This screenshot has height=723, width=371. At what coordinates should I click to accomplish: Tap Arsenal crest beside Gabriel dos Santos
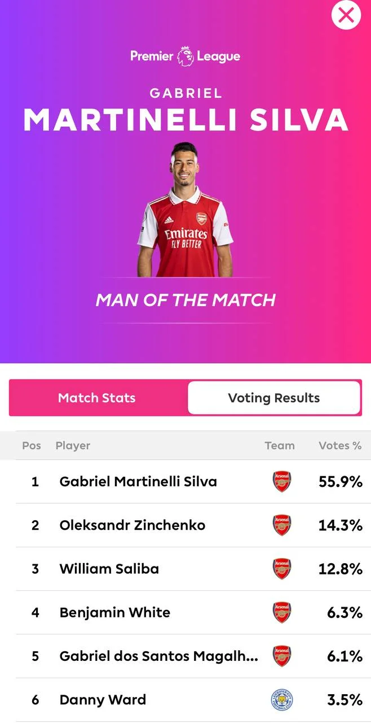pyautogui.click(x=281, y=656)
